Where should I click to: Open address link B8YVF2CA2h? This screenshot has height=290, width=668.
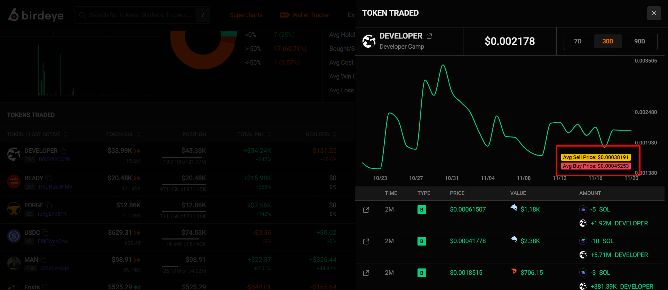pyautogui.click(x=54, y=159)
